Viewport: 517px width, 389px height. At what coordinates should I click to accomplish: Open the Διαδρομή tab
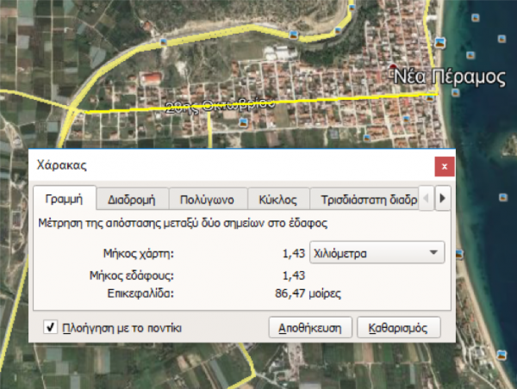click(131, 199)
